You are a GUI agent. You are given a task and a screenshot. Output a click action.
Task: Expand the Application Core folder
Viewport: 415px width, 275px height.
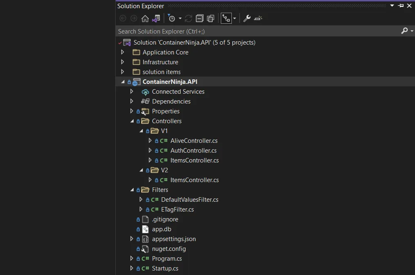[123, 52]
